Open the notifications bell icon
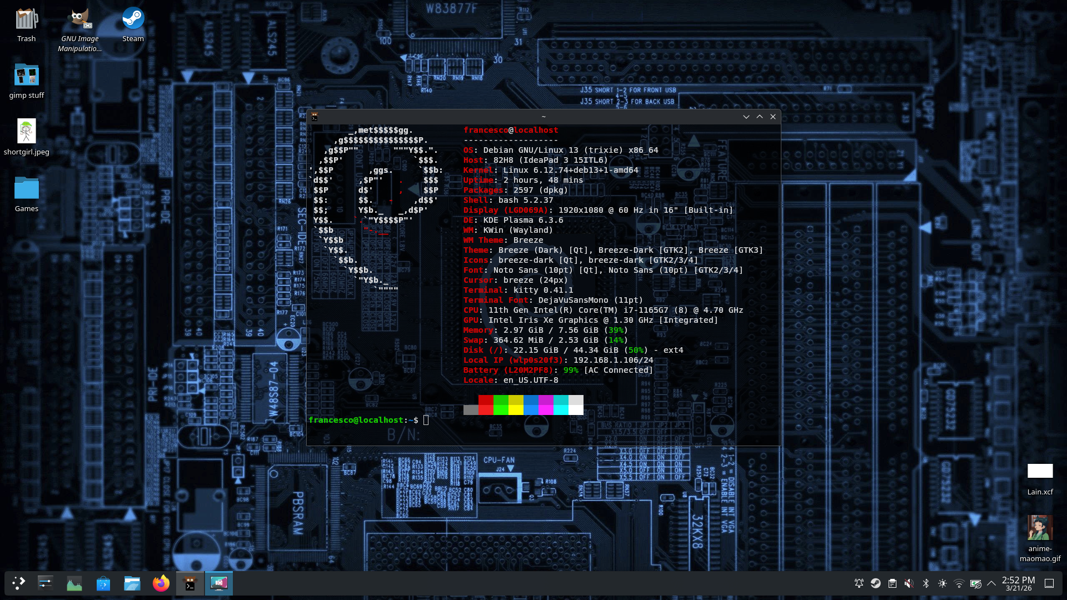Image resolution: width=1067 pixels, height=600 pixels. (x=859, y=583)
